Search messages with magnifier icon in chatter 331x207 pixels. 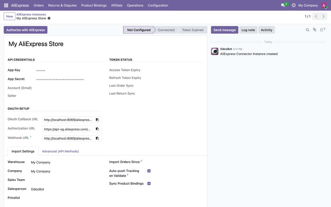pyautogui.click(x=308, y=30)
